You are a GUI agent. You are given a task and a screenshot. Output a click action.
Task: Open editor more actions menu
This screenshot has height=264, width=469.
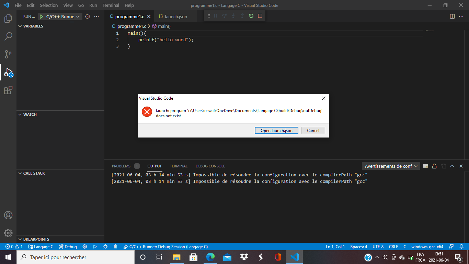coord(461,16)
